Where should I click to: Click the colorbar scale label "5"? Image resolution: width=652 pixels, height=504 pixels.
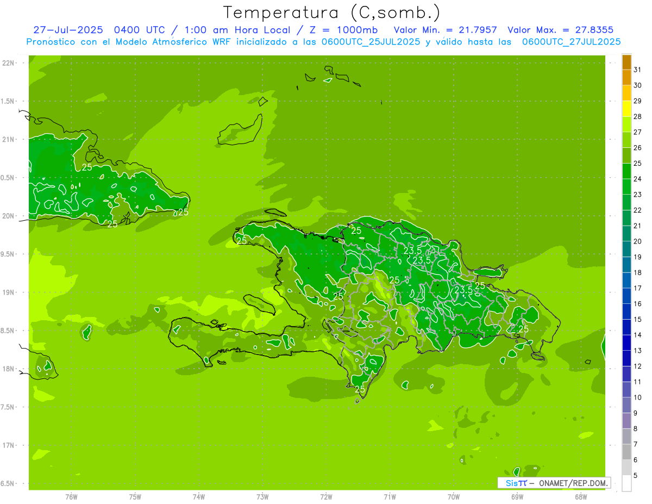click(x=636, y=476)
